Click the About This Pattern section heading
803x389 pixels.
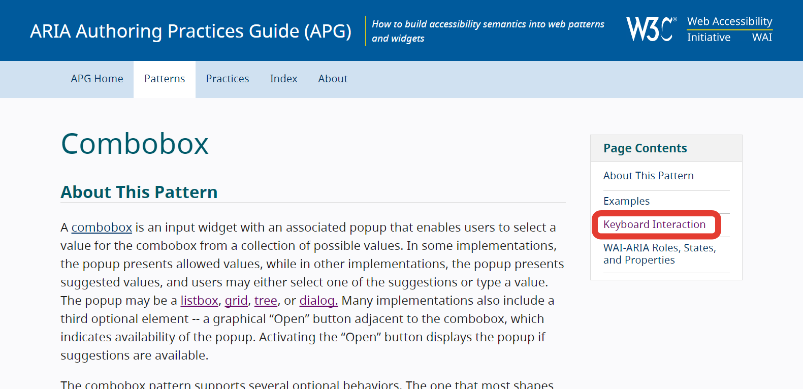[x=139, y=192]
